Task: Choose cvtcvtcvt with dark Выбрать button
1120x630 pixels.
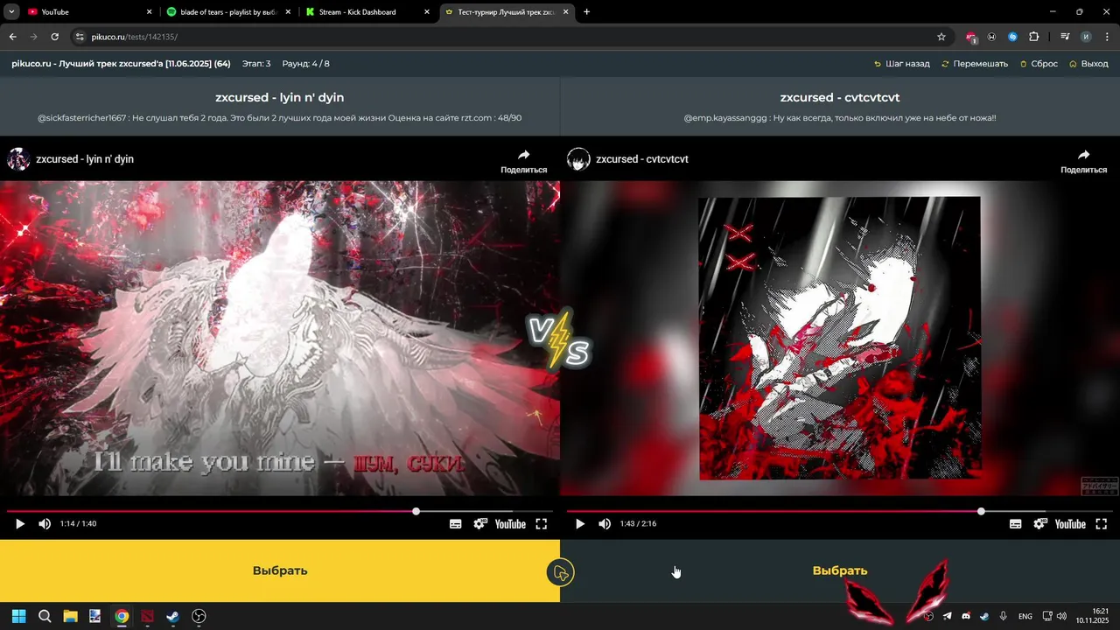Action: coord(840,570)
